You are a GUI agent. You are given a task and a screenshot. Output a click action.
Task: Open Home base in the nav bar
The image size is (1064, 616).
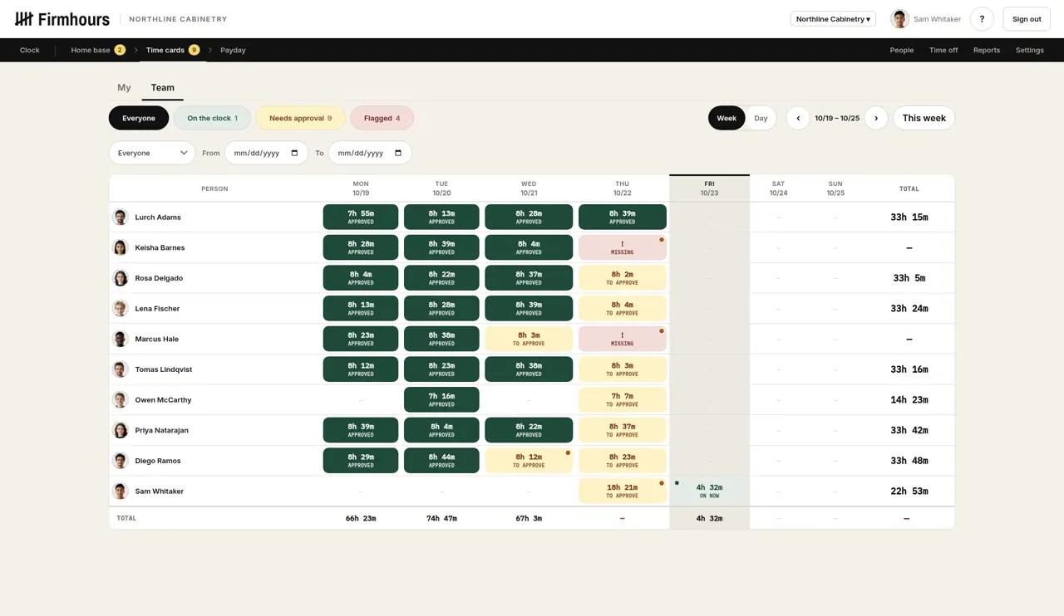[97, 50]
